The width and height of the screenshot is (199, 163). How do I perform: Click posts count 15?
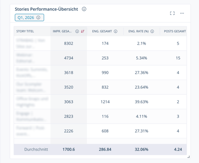[178, 58]
